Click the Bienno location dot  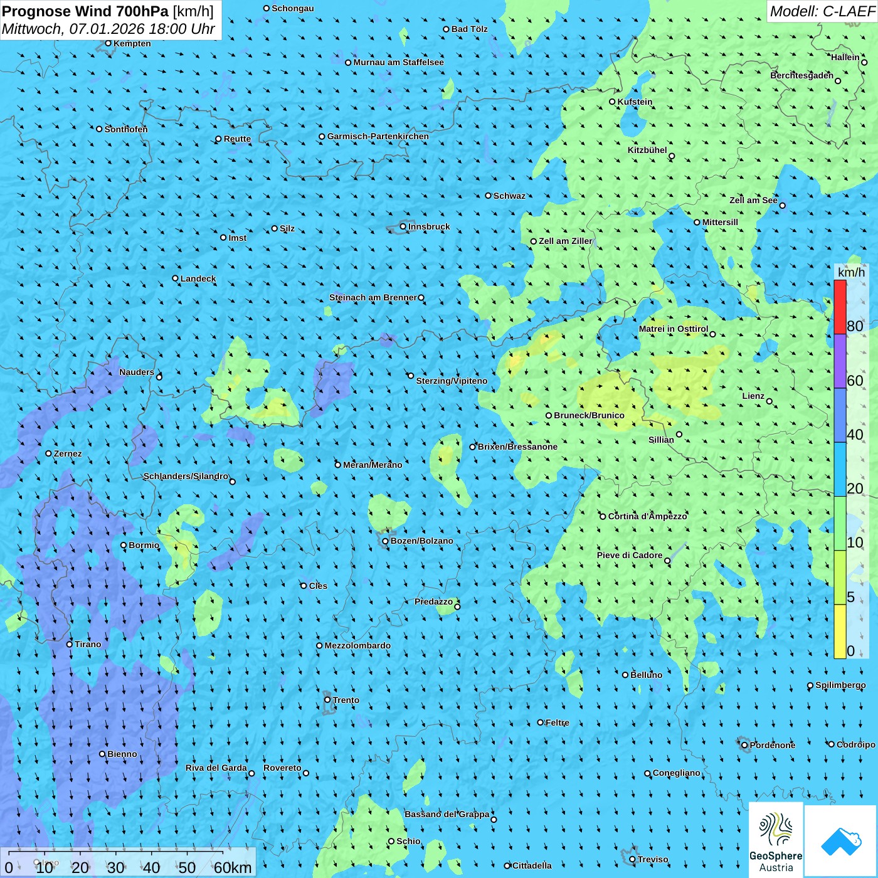tap(102, 754)
